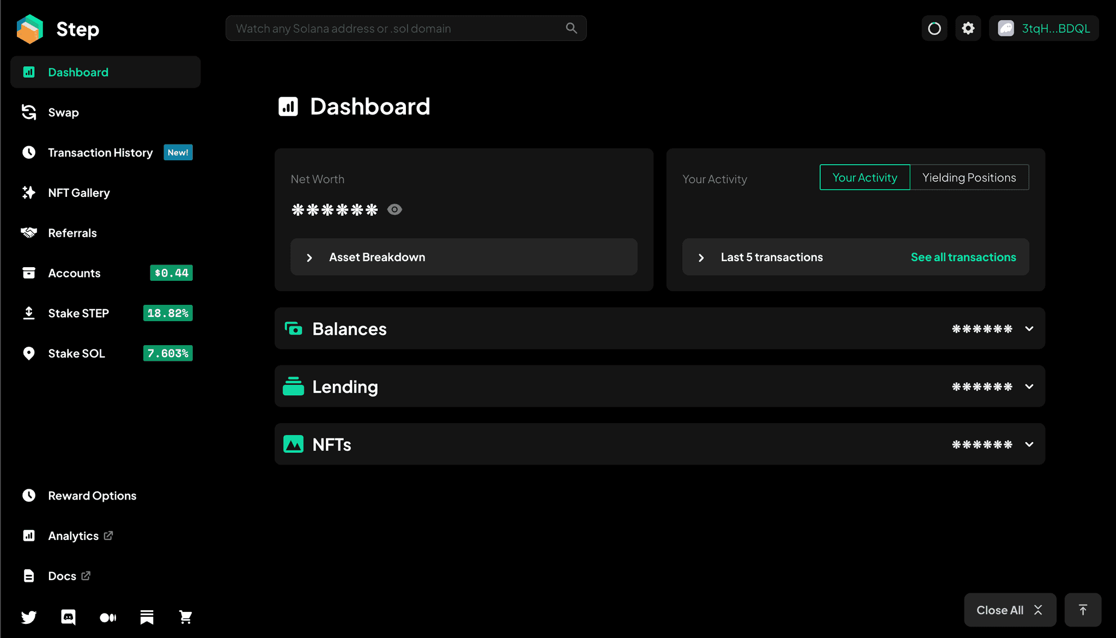Select the Your Activity toggle button
The width and height of the screenshot is (1116, 638).
pos(864,177)
